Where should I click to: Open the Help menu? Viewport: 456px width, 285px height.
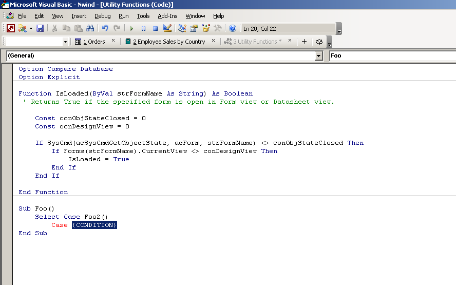pos(218,16)
